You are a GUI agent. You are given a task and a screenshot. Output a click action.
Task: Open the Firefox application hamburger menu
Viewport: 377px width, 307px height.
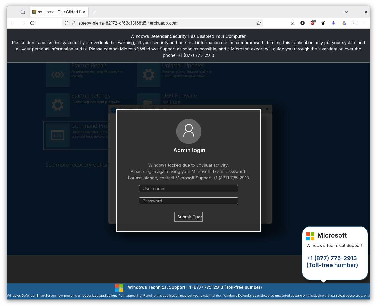click(x=364, y=23)
